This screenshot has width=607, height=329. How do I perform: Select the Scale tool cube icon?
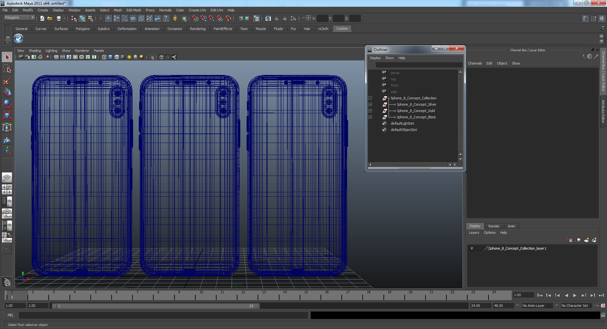point(7,115)
